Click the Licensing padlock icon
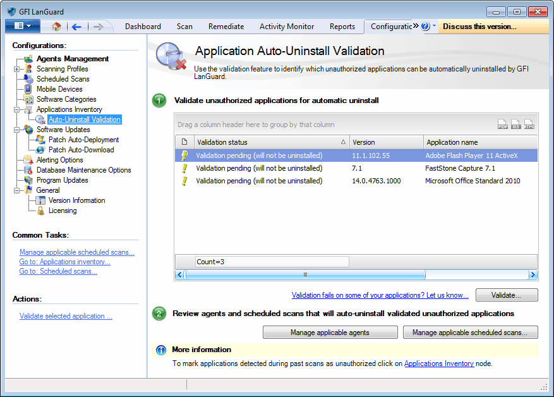Screen dimensions: 554x397 coord(40,211)
